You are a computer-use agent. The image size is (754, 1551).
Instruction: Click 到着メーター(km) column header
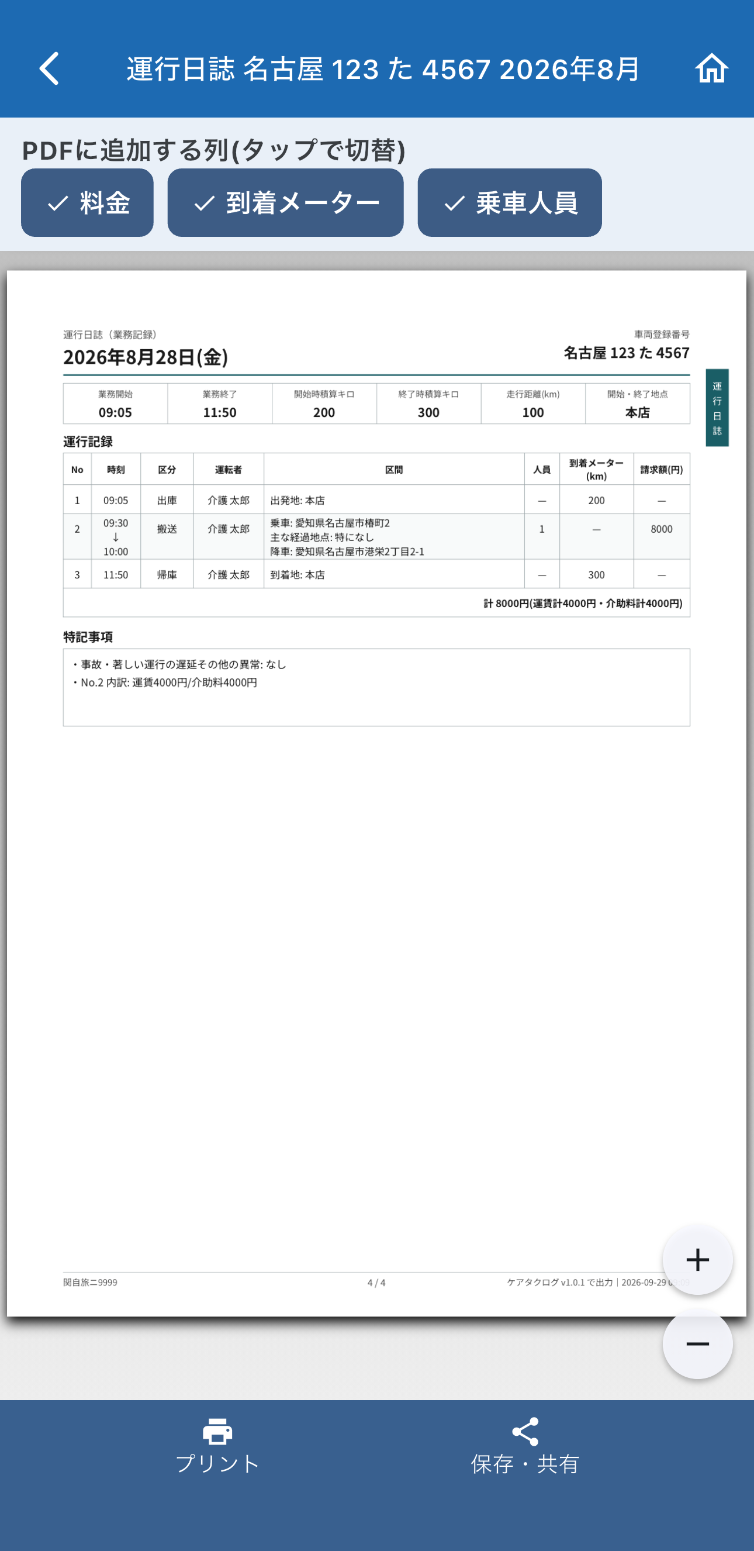pyautogui.click(x=596, y=469)
